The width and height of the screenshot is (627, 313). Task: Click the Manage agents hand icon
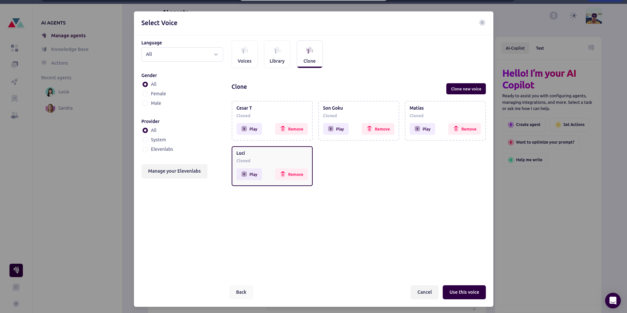point(44,36)
